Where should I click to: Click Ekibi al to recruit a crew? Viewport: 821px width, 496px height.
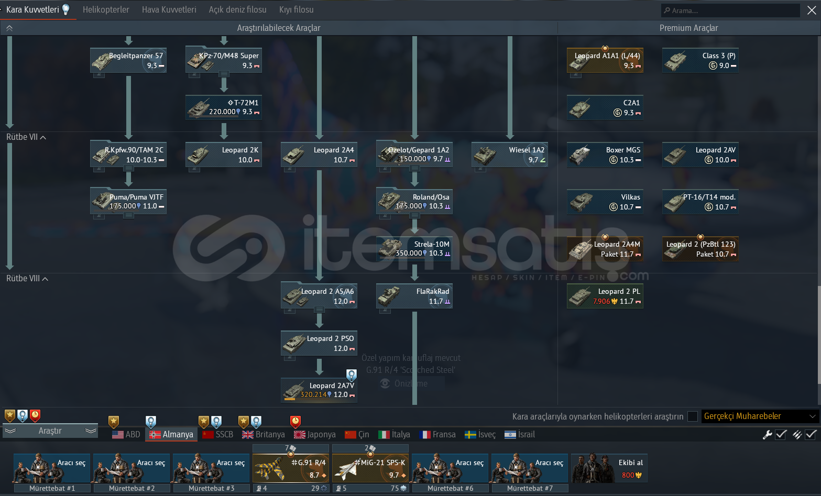tap(609, 468)
